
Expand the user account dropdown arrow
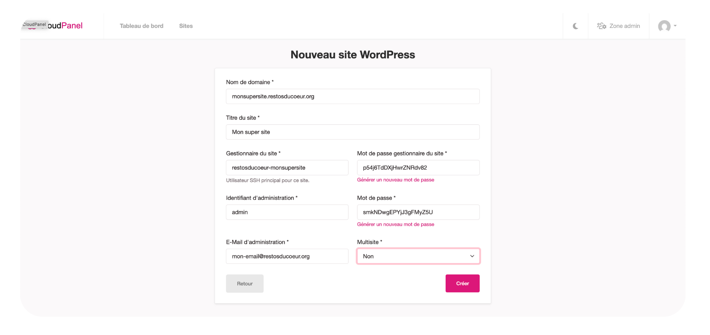[x=675, y=26]
